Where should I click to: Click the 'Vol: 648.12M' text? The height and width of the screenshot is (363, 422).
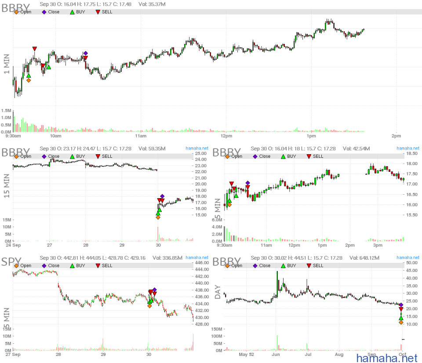(364, 258)
